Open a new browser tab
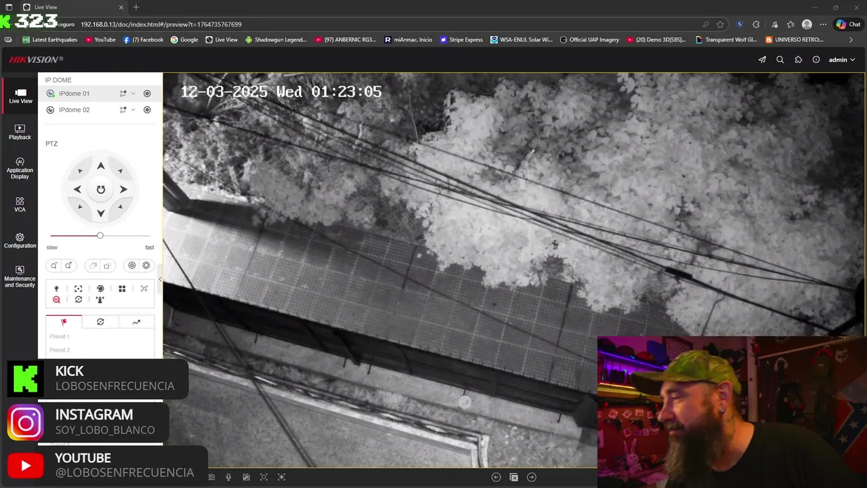Image resolution: width=867 pixels, height=488 pixels. (136, 7)
